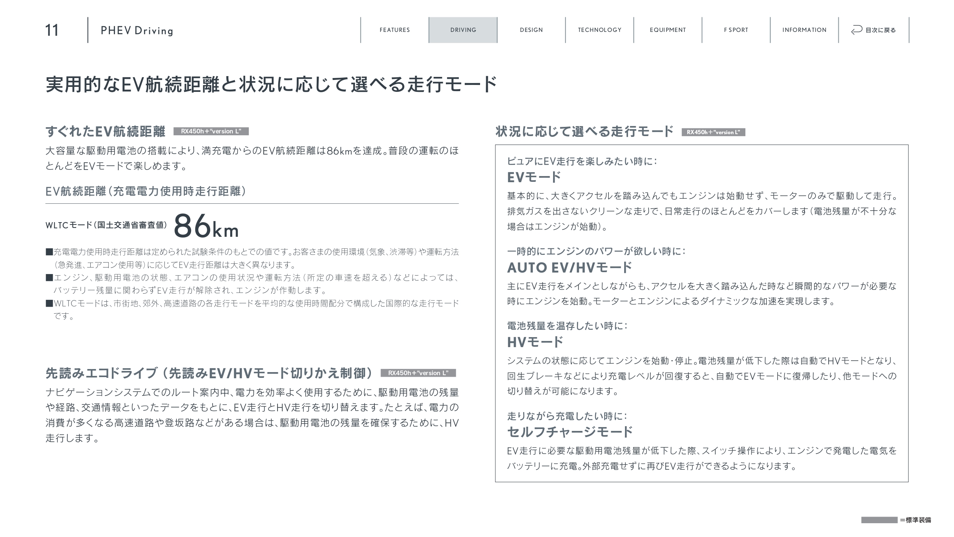Image resolution: width=954 pixels, height=537 pixels.
Task: Switch to the DESIGN tab
Action: click(x=531, y=30)
